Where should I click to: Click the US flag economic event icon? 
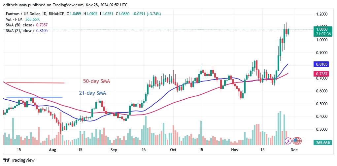pyautogui.click(x=297, y=141)
